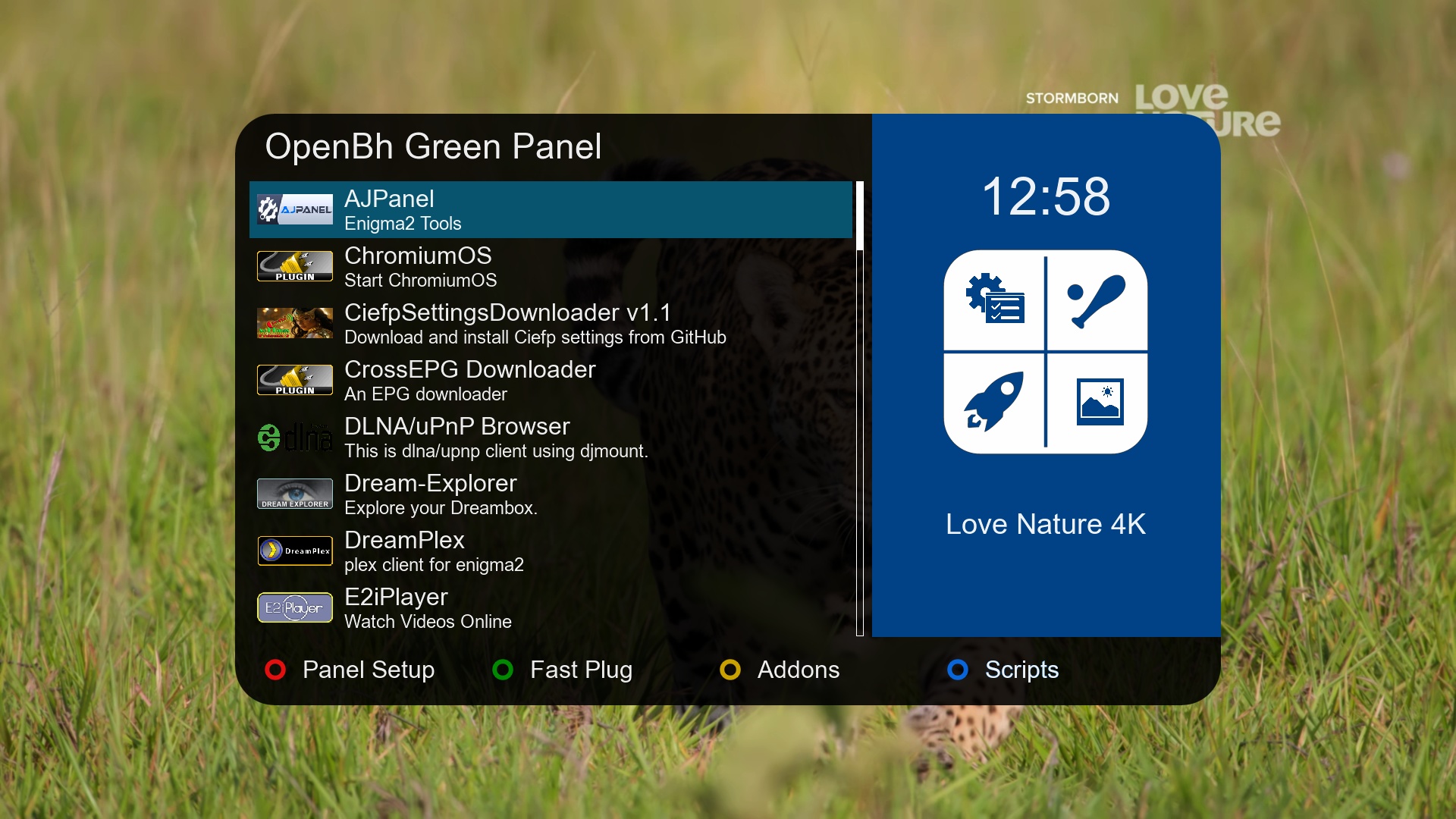This screenshot has width=1456, height=819.
Task: Open the AJPanel plugin icon
Action: [295, 209]
